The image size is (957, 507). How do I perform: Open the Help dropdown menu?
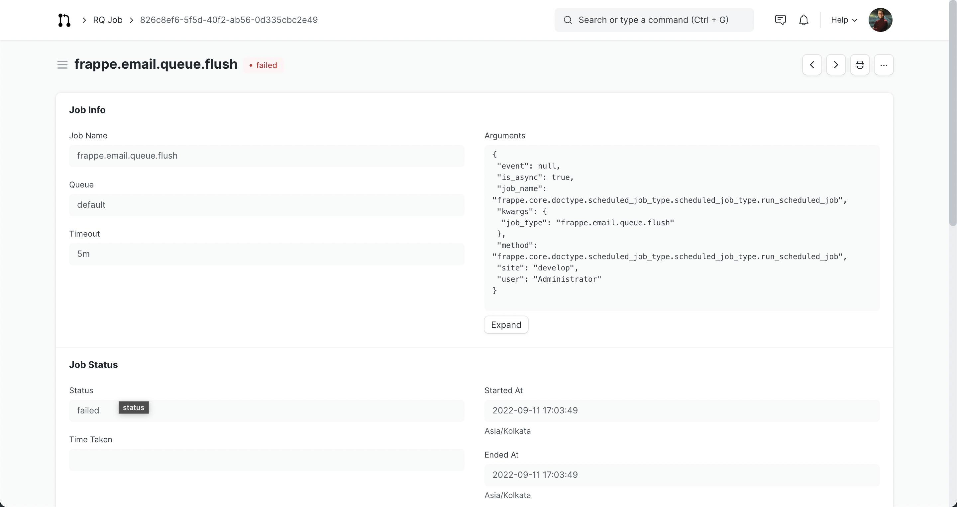click(844, 20)
